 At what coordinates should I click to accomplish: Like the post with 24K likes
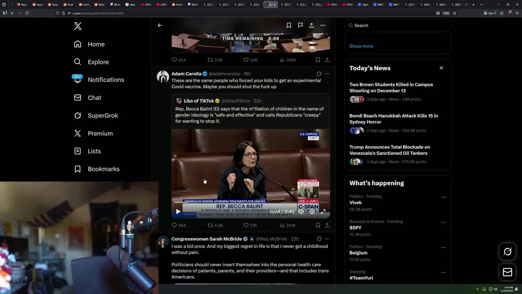[250, 60]
